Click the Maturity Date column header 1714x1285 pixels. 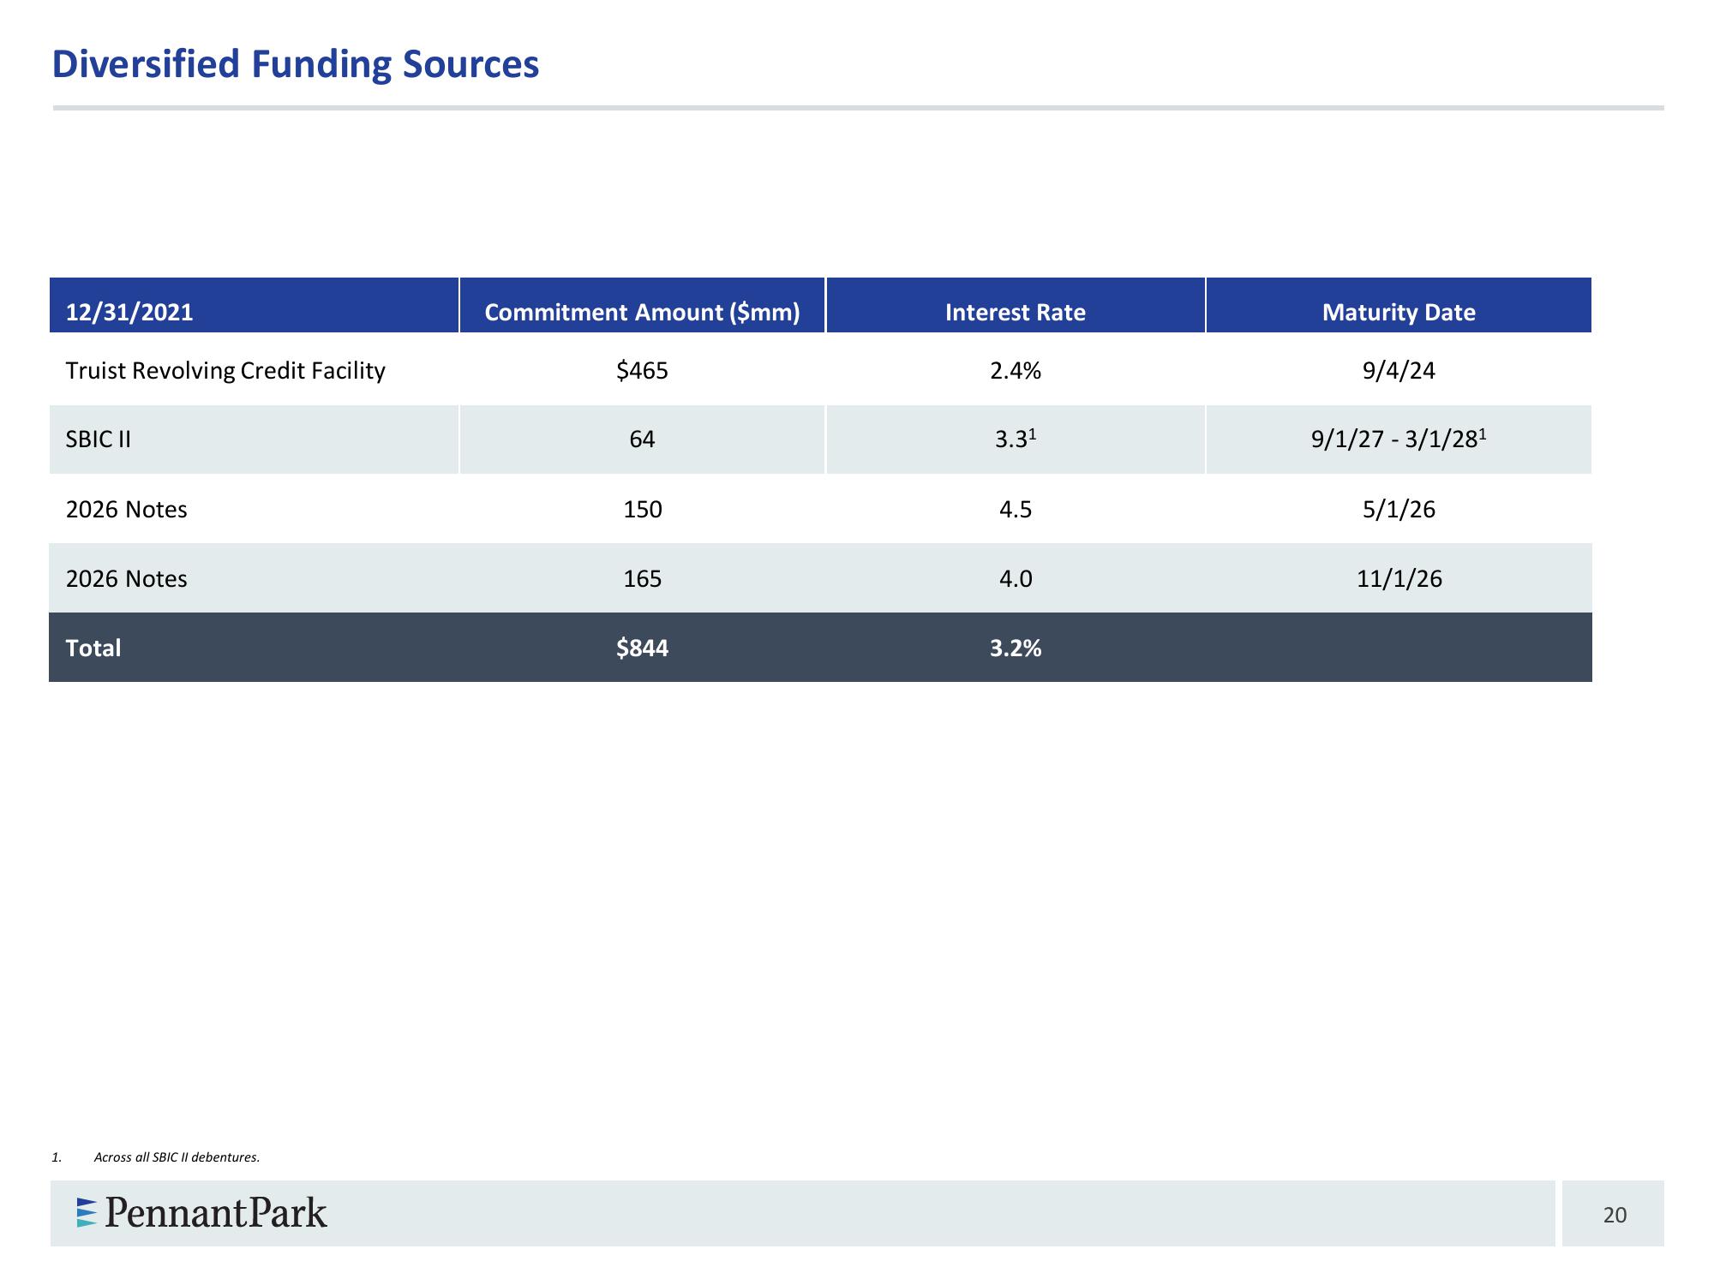(1399, 305)
